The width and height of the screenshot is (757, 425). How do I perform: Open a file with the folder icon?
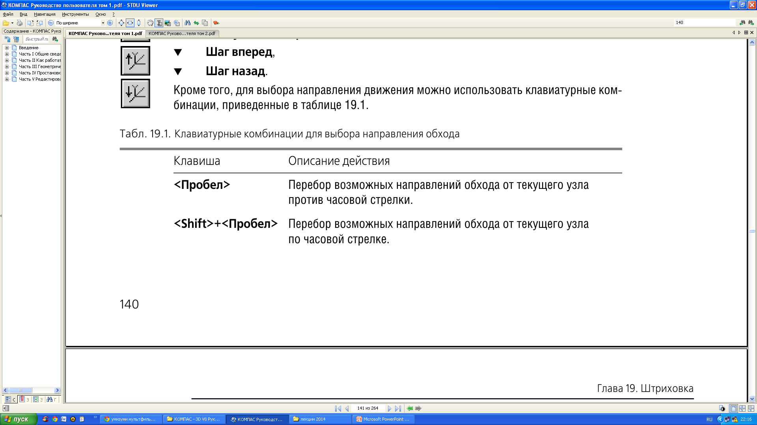click(x=6, y=23)
